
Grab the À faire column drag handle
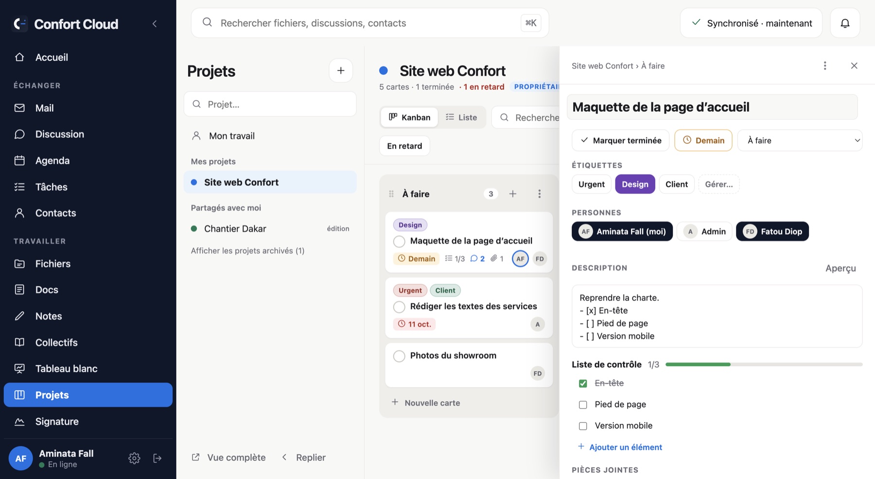point(391,194)
